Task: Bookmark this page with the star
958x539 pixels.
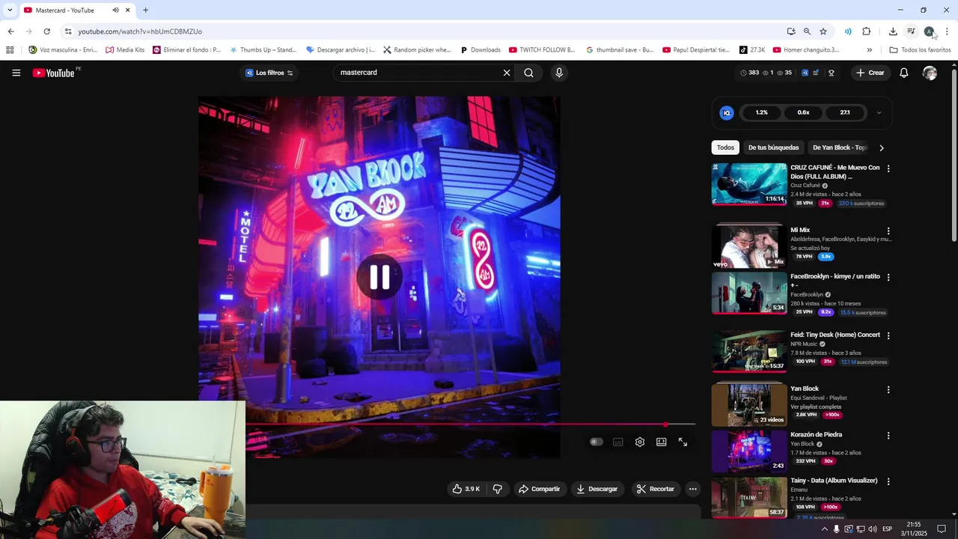Action: tap(823, 31)
